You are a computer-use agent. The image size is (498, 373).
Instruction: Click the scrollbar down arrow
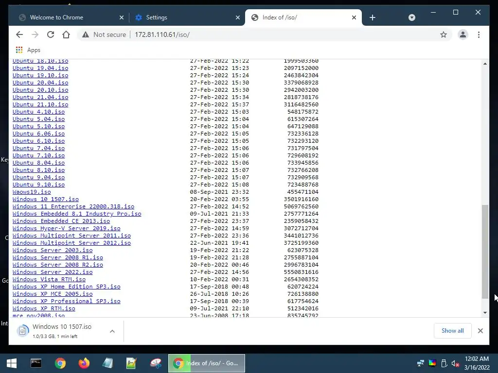(x=485, y=313)
